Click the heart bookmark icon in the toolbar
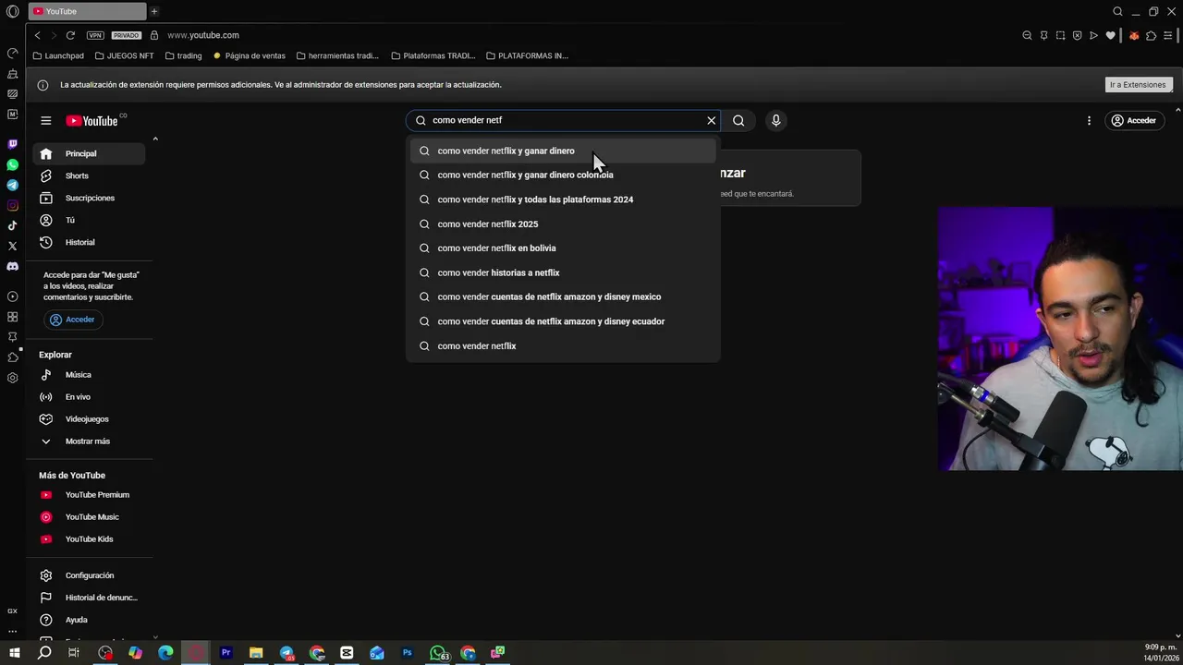Screen dimensions: 1183x665 1110,35
